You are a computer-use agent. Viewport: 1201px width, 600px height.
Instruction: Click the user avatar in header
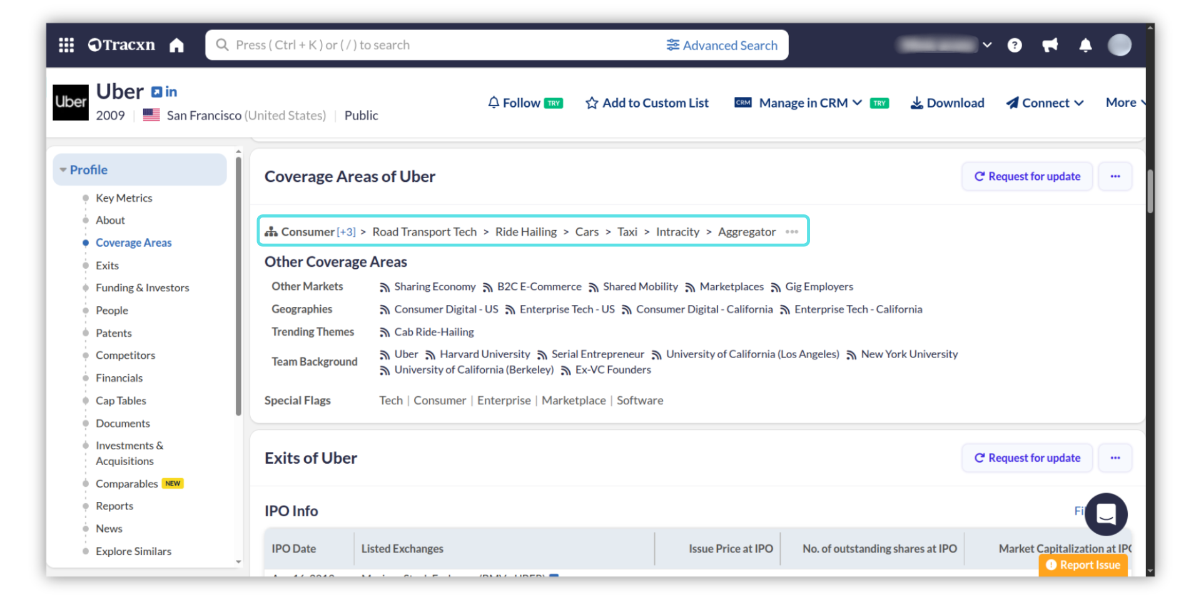pyautogui.click(x=1119, y=45)
